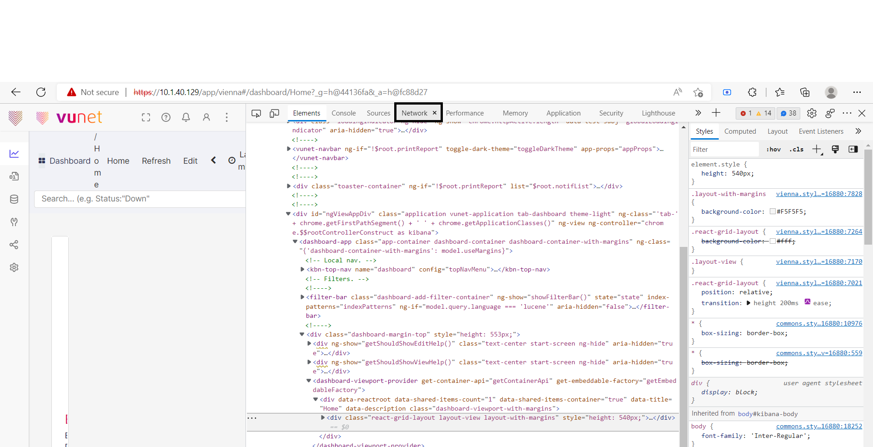873x447 pixels.
Task: Collapse the ngViewAppDiv div node
Action: click(x=288, y=214)
